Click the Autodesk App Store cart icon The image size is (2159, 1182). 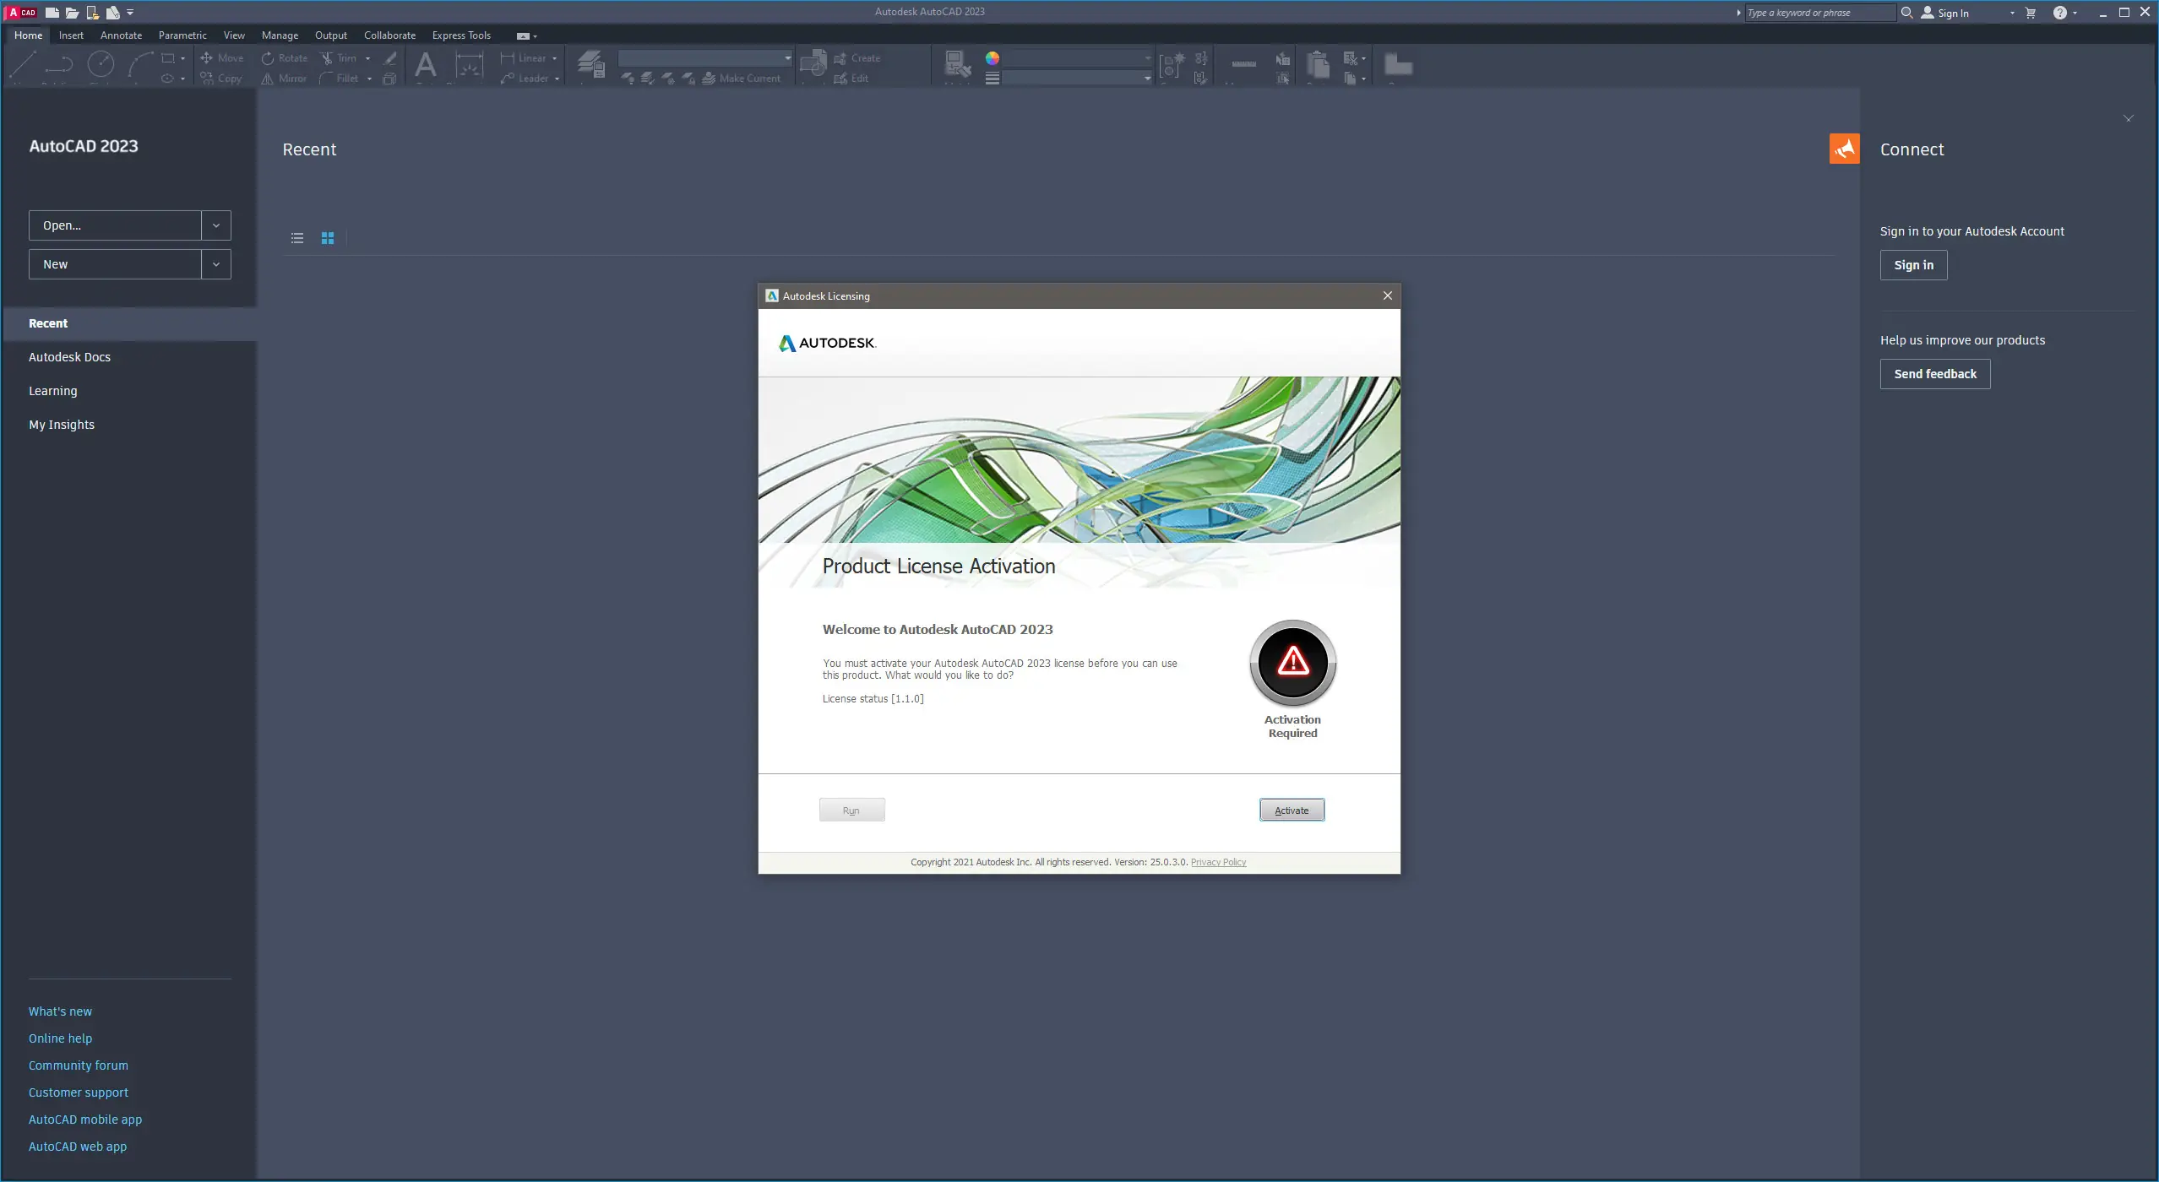(x=2031, y=13)
